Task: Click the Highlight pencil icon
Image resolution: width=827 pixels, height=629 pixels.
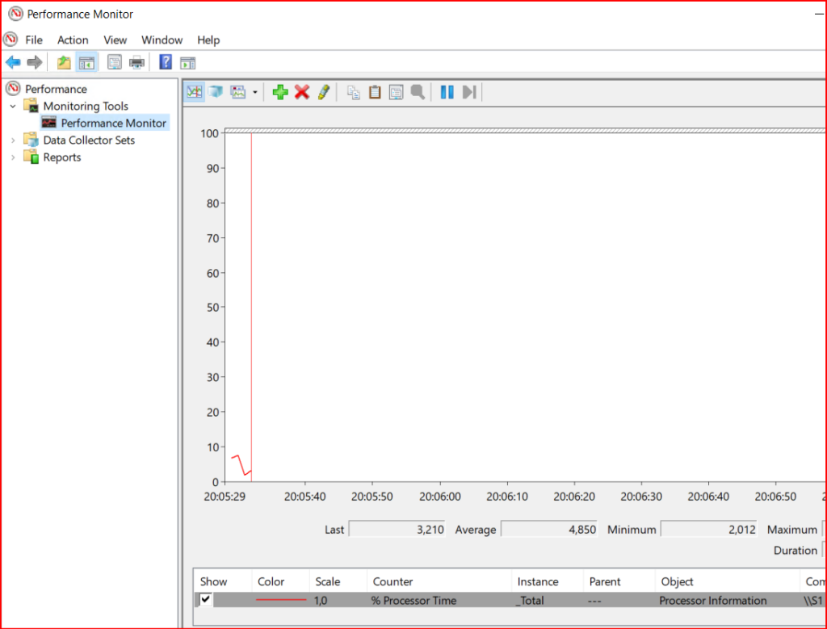Action: click(323, 92)
